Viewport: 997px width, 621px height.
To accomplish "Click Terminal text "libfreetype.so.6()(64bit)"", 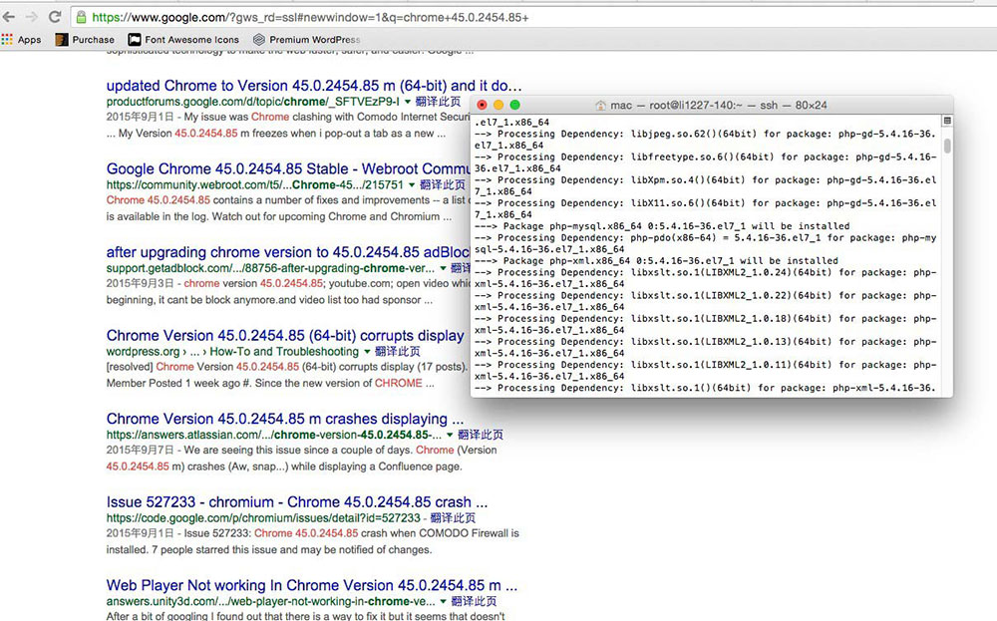I will (x=703, y=157).
